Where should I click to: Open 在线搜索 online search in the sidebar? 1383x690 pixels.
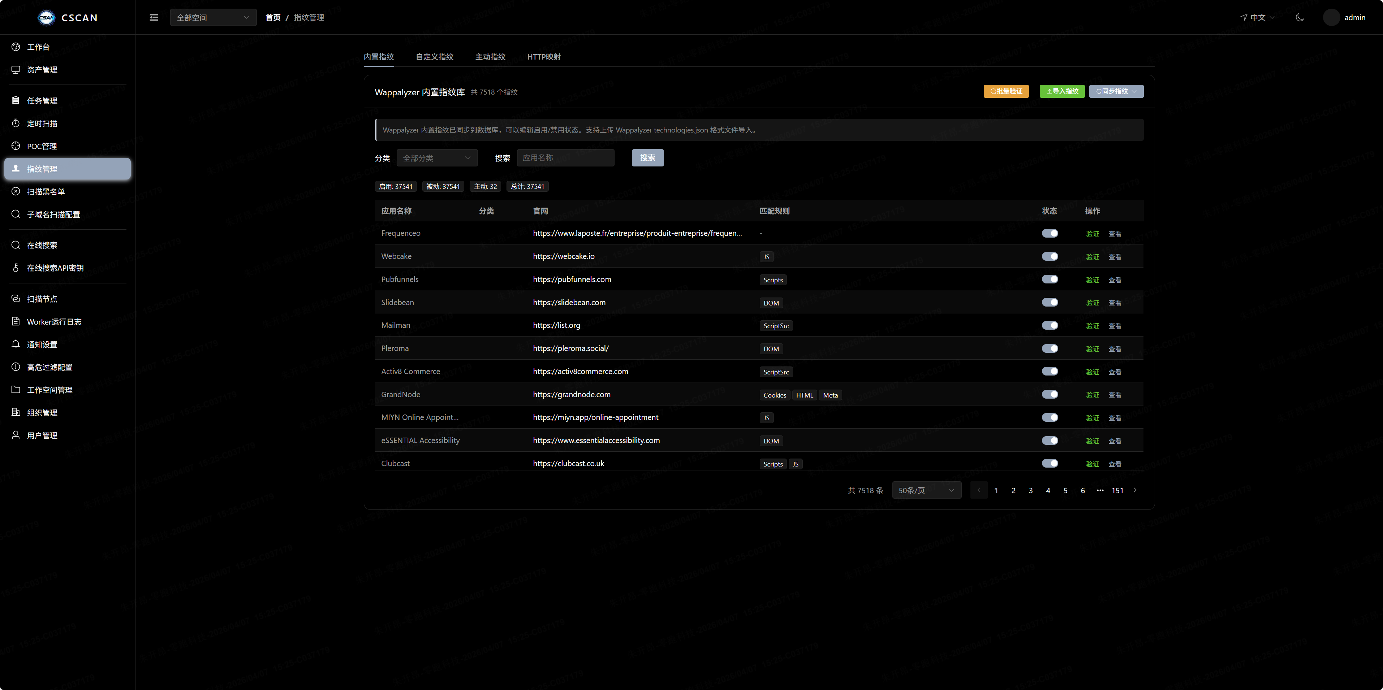tap(68, 245)
